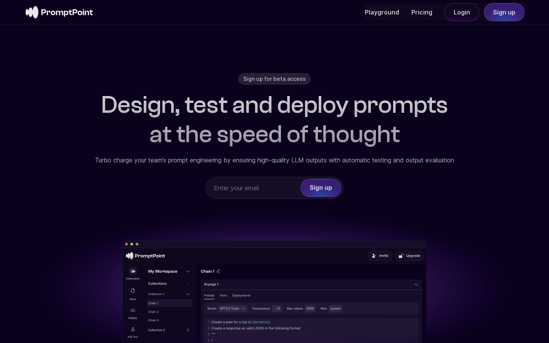
Task: Click the 'Design, test and deploy prompts' headline
Action: (x=274, y=105)
